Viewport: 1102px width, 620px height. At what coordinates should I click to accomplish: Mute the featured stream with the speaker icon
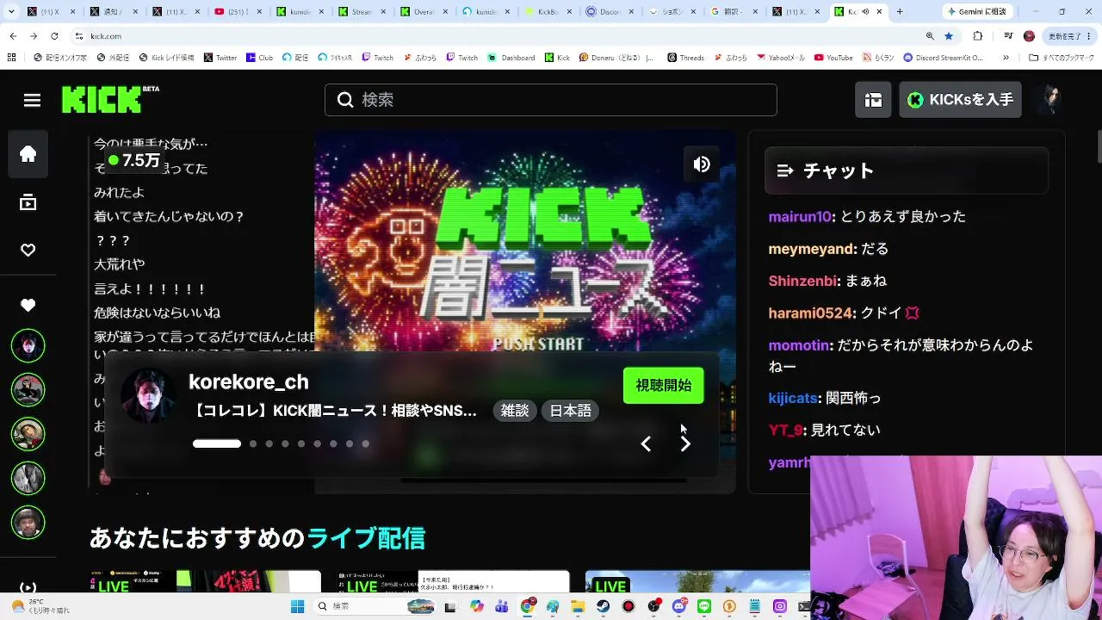click(702, 164)
